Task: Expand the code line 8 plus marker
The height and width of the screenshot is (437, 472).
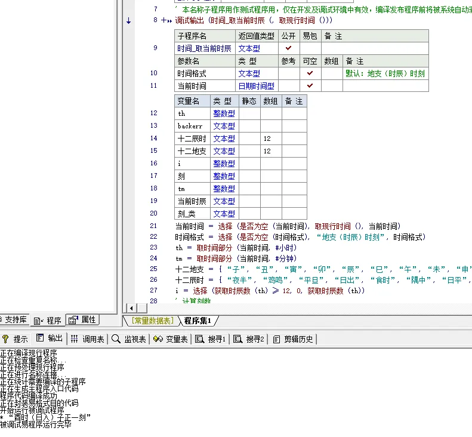Action: coord(163,20)
